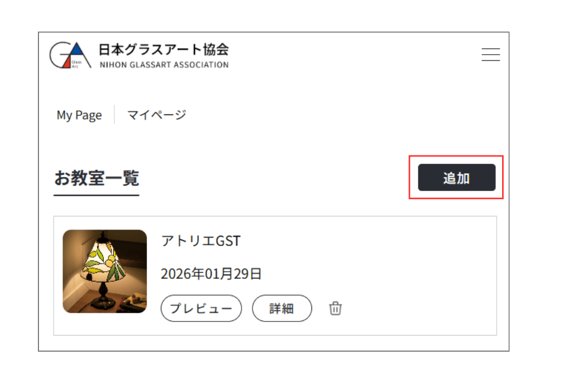The width and height of the screenshot is (585, 374).
Task: Click the NIHON GLASSART ASSOCIATION subtitle
Action: (x=164, y=65)
